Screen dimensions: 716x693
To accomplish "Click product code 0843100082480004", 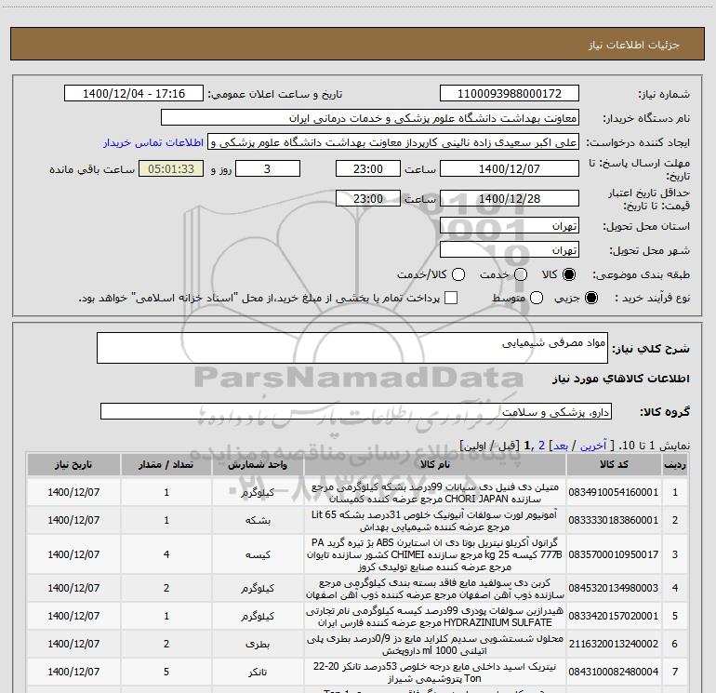I will click(614, 672).
